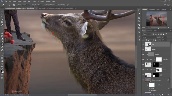This screenshot has width=172, height=96.
Task: Open the Brush Settings panel icon
Action: [14, 5]
